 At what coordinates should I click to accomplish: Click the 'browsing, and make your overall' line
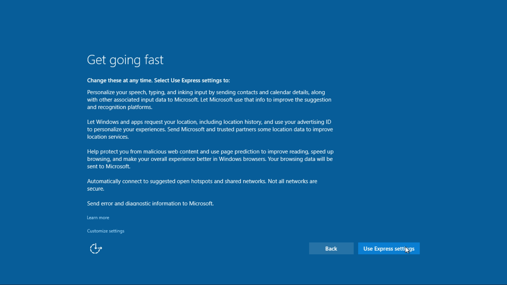tap(210, 159)
